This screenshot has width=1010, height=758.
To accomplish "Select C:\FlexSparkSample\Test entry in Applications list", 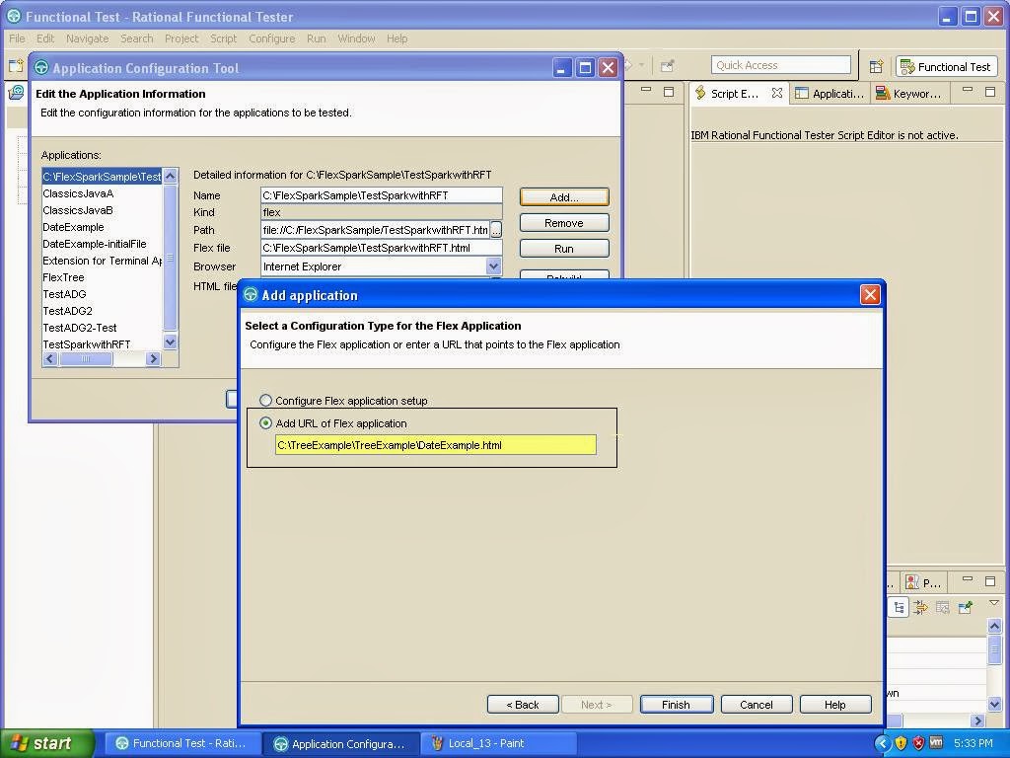I will pyautogui.click(x=102, y=176).
